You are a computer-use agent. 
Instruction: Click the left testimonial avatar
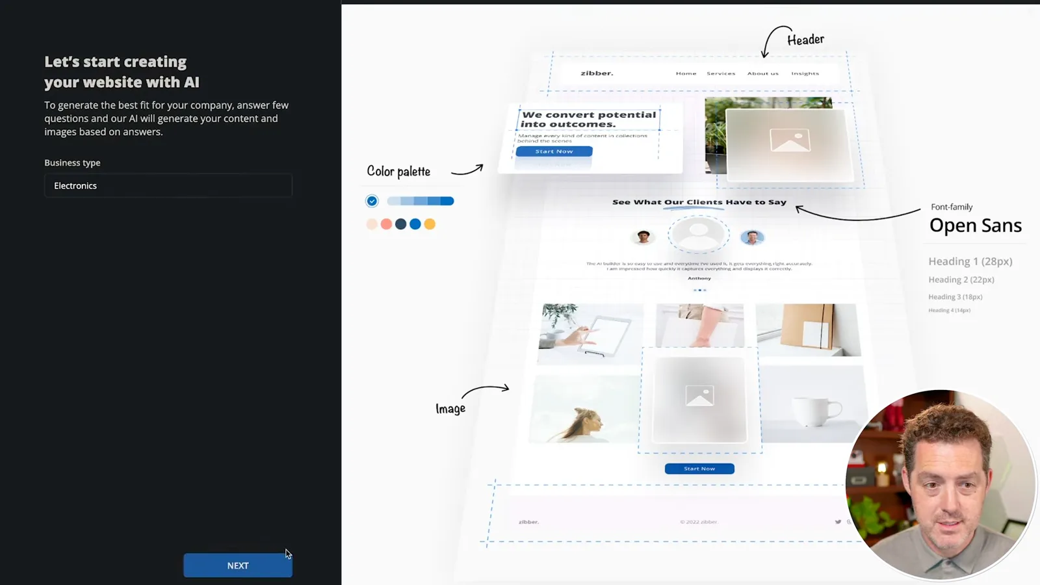pyautogui.click(x=643, y=237)
